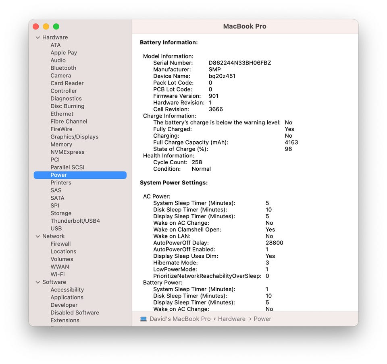Click the laptop icon in the path bar
The image size is (387, 364).
point(144,319)
